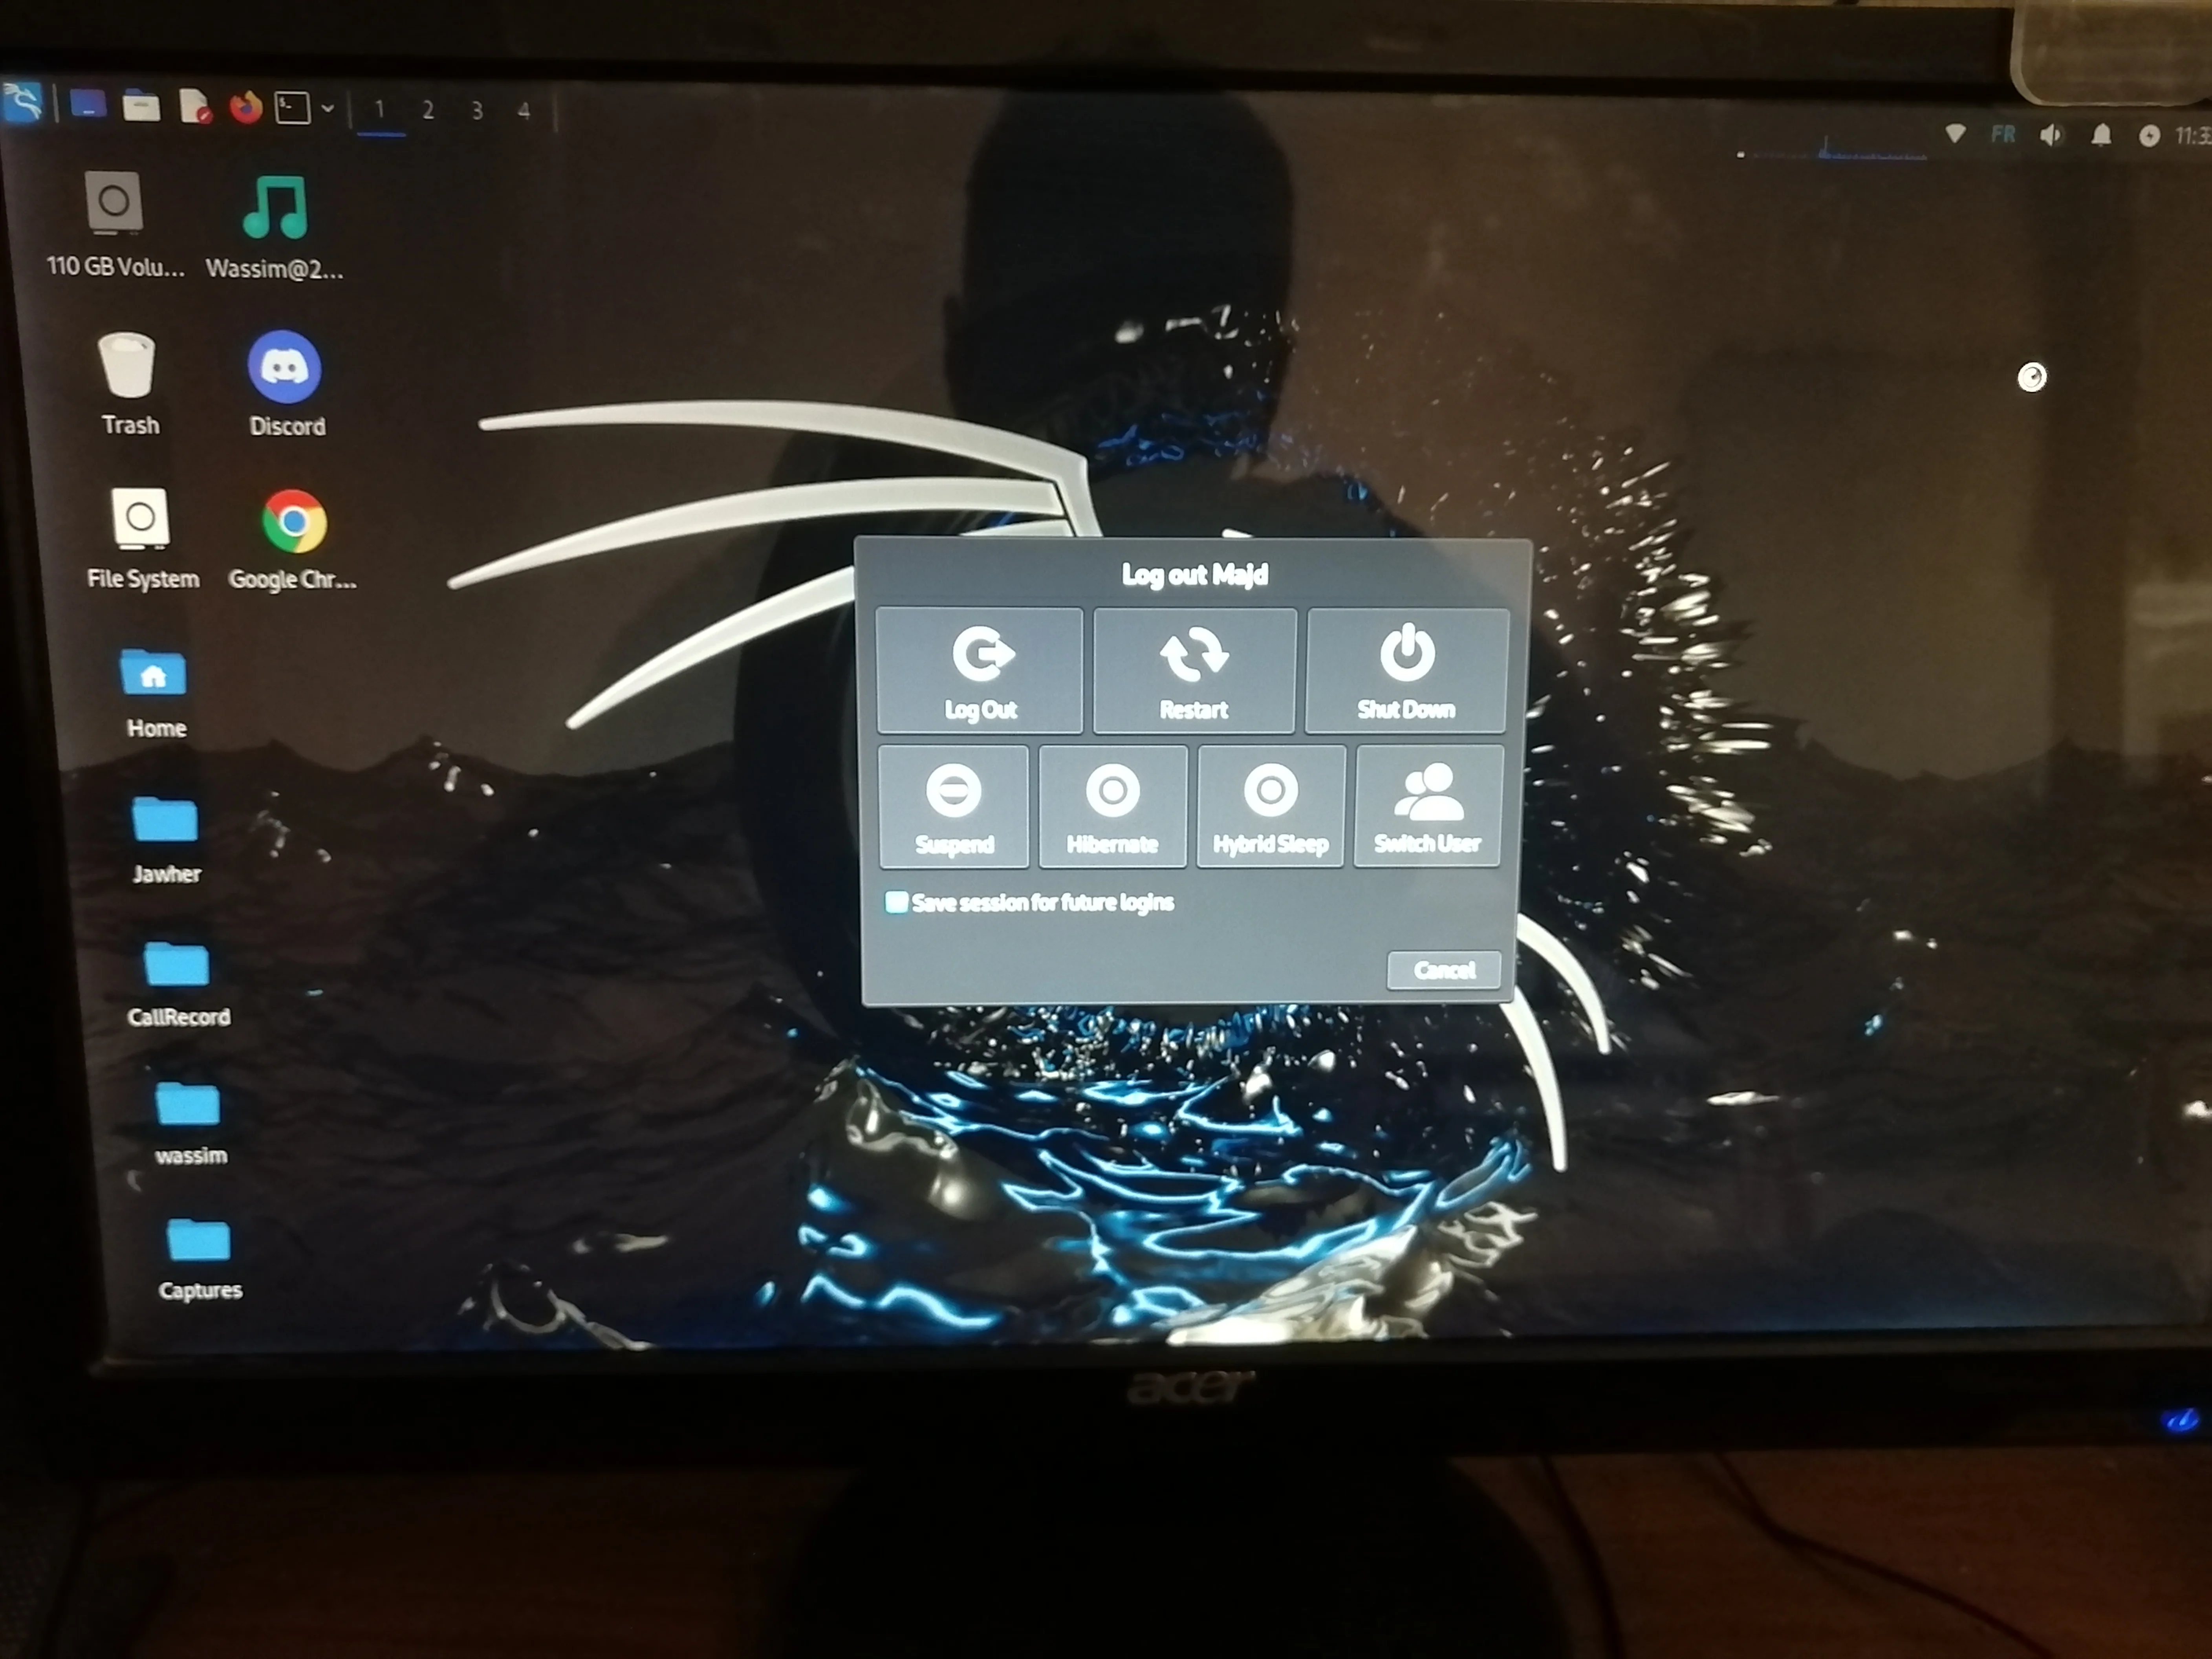Select the File System desktop icon

142,538
